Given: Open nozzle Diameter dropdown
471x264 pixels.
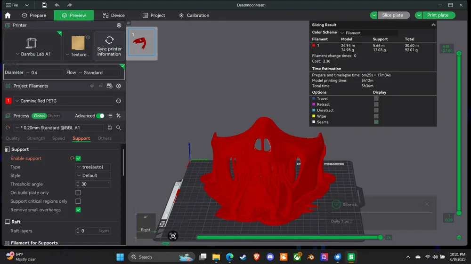Looking at the screenshot, I should click(44, 72).
